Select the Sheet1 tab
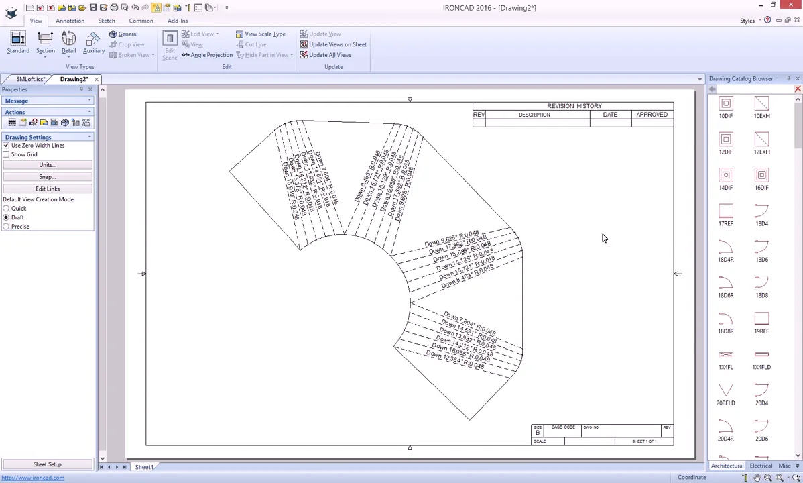The height and width of the screenshot is (483, 803). coord(144,467)
